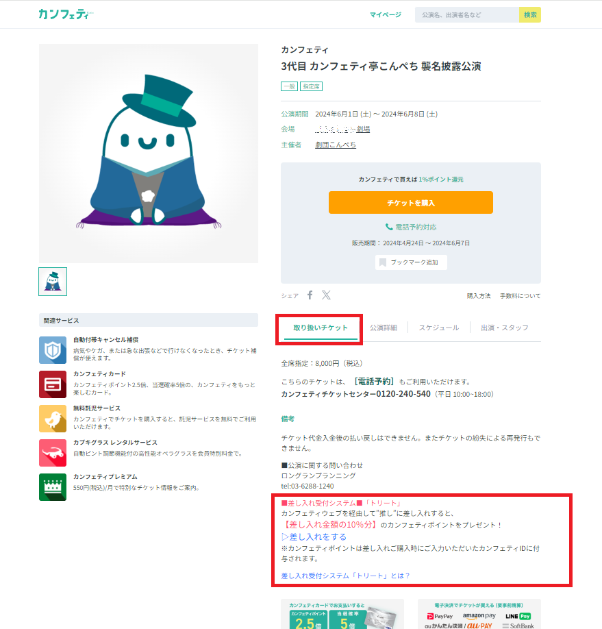Click the Facebook share icon
Viewport: 602px width, 629px height.
310,295
